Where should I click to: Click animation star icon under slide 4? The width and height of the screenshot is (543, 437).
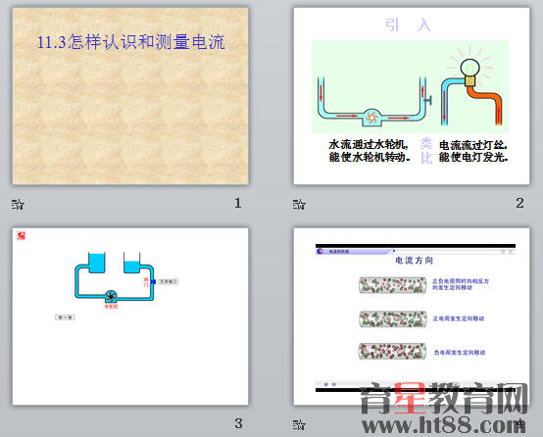click(299, 424)
